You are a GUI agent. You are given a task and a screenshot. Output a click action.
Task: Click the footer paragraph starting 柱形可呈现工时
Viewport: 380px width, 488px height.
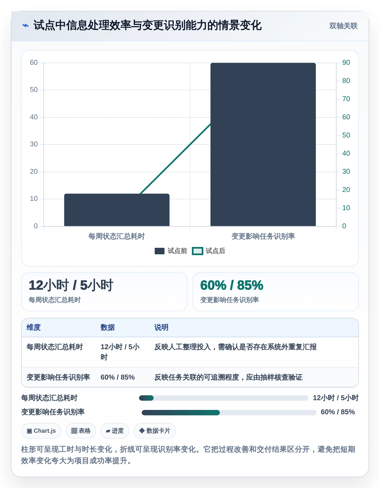click(x=188, y=455)
